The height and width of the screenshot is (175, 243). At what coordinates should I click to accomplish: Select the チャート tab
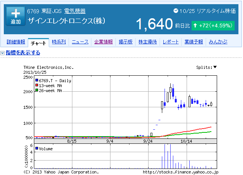coord(38,43)
